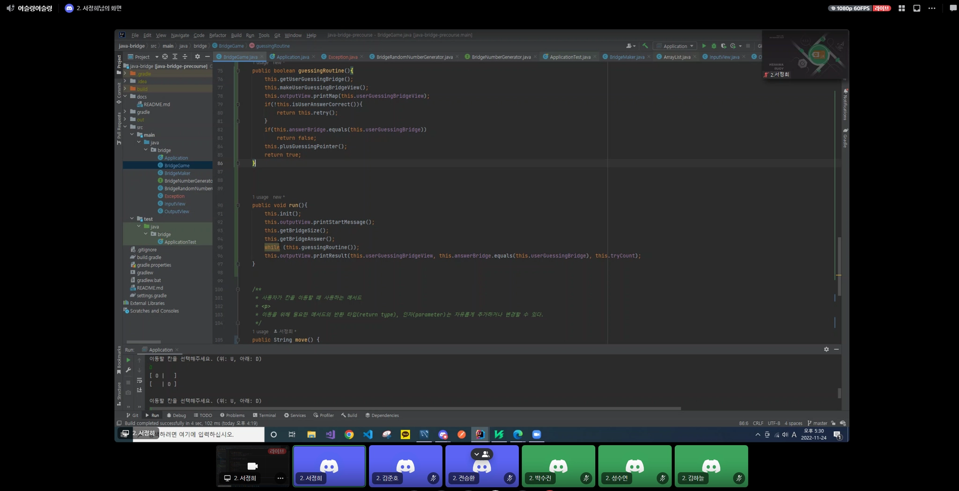Click the Build Project hammer icon

[645, 46]
